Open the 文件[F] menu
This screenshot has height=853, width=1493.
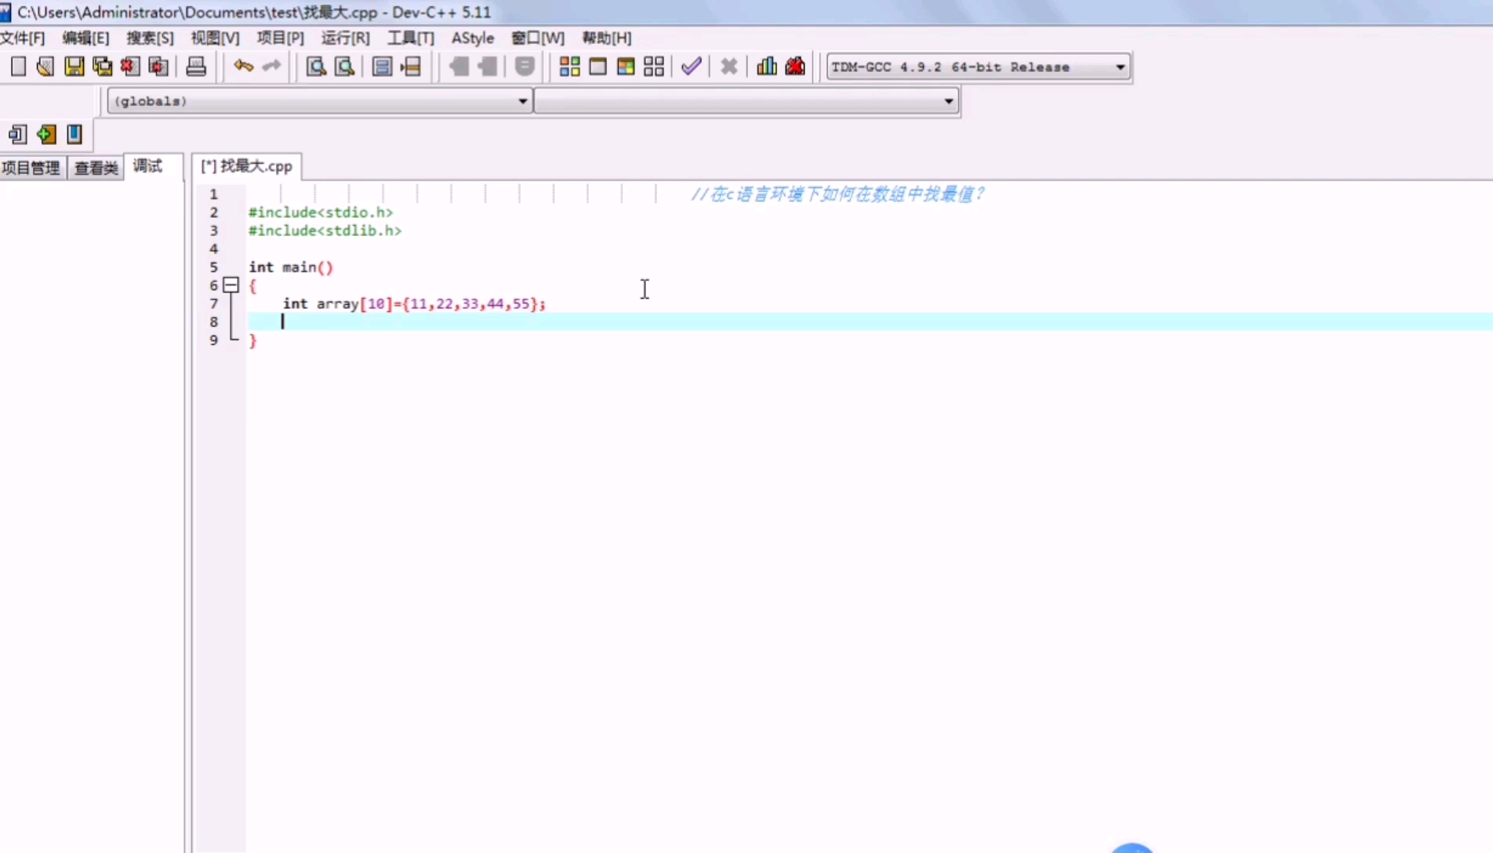23,38
